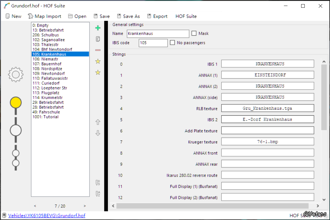
Task: Enable the Mask checkbox
Action: point(194,34)
